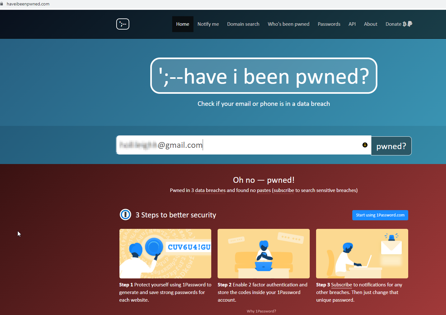Screen dimensions: 446x315
Task: Open the Notify me menu item
Action: (x=208, y=24)
